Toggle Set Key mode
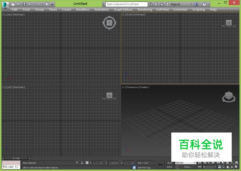Image resolution: width=241 pixels, height=171 pixels. [169, 167]
